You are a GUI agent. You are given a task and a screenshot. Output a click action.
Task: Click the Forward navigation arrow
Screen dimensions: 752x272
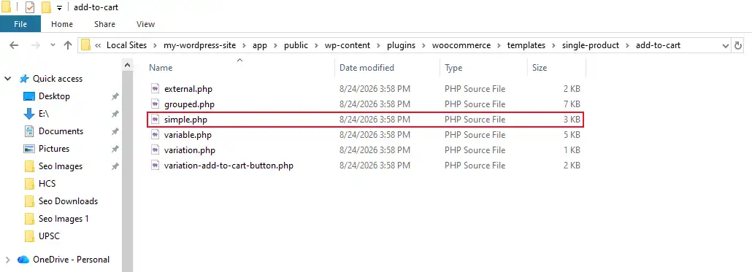click(x=36, y=45)
